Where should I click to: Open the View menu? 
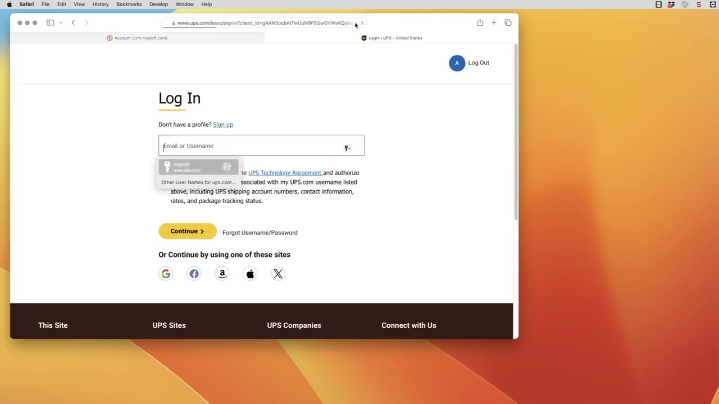79,4
